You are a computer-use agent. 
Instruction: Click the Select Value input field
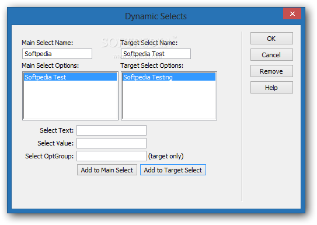coord(112,143)
